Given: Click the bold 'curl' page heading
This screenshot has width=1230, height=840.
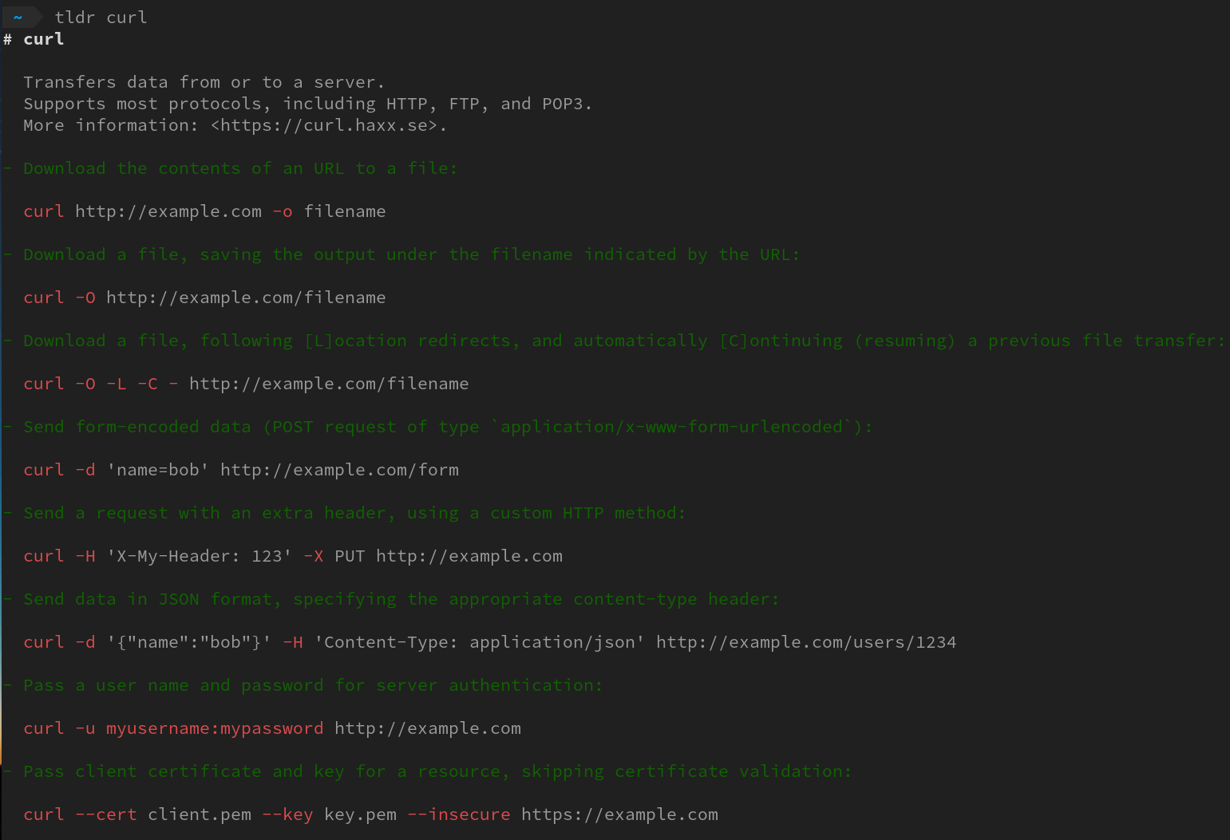Looking at the screenshot, I should click(x=43, y=39).
